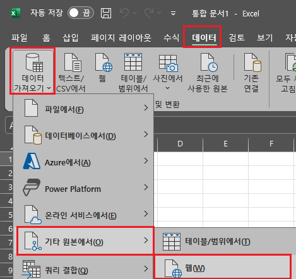Expand the 데이터베이스에서 submenu arrow

[x=146, y=134]
